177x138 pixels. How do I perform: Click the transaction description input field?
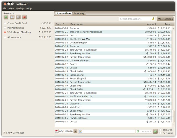pyautogui.click(x=107, y=131)
